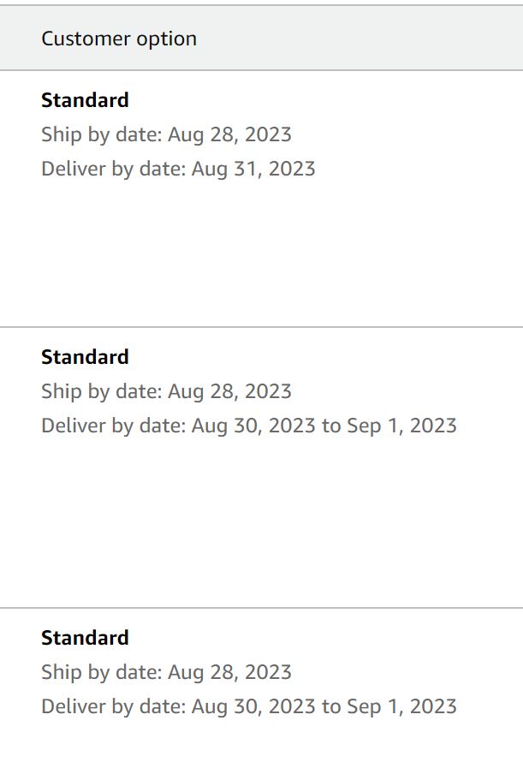523x768 pixels.
Task: Click Aug 28, 2023 in the last order
Action: (x=229, y=672)
